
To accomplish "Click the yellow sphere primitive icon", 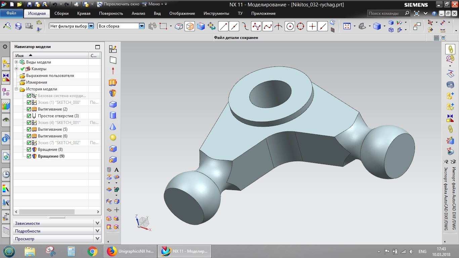I will tap(113, 138).
